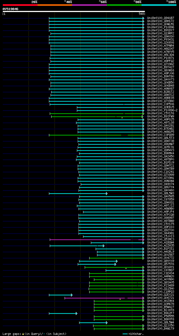Click label UniRef100_Q9FUI0
Screen dimensions: 179x336
coord(161,227)
